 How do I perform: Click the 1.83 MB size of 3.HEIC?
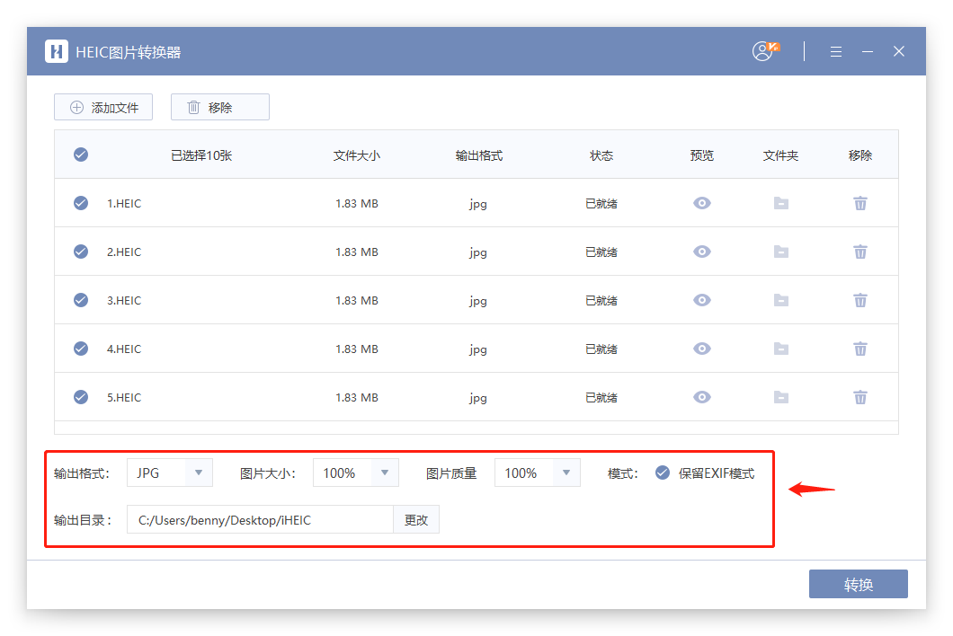[x=357, y=301]
